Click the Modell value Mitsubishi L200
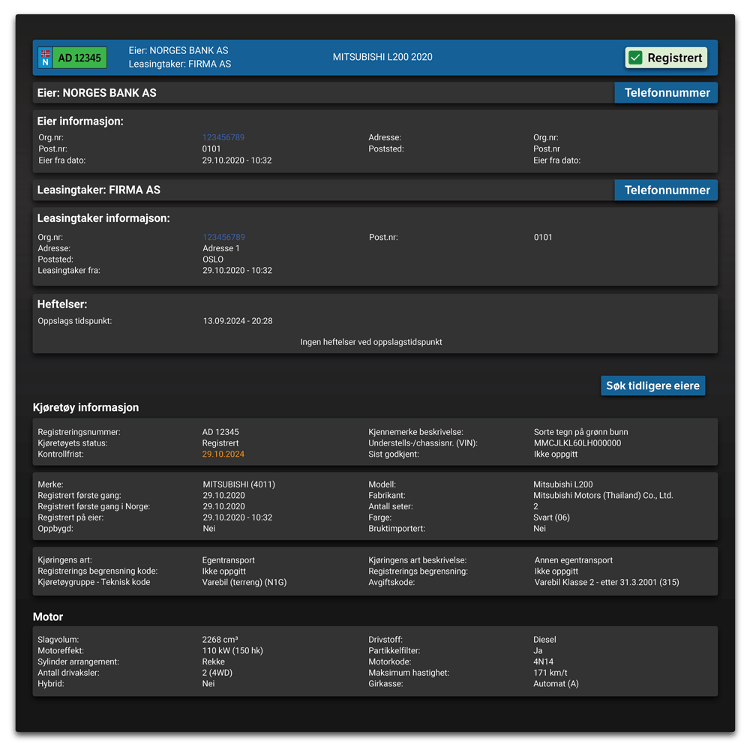750x750 pixels. click(x=563, y=484)
